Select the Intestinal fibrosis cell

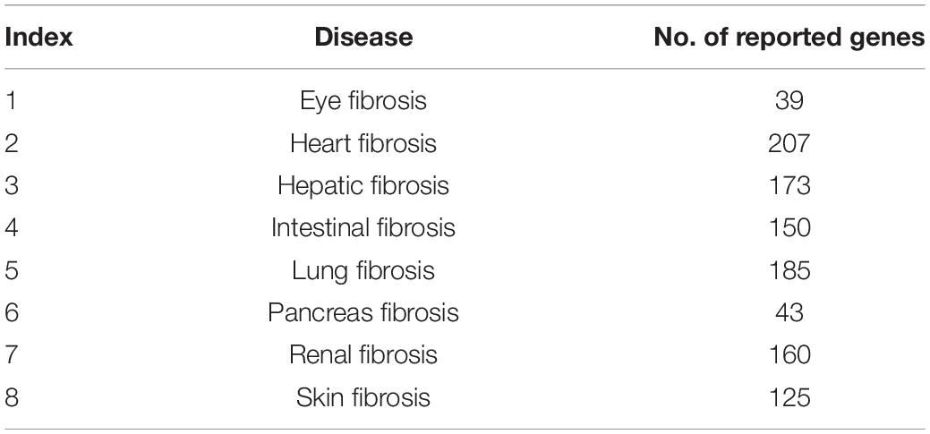coord(363,227)
